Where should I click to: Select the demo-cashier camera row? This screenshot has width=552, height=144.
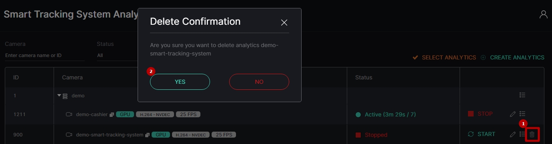pos(274,114)
